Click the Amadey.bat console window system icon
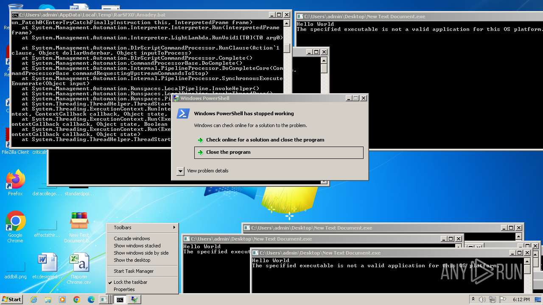The height and width of the screenshot is (305, 543). click(15, 15)
